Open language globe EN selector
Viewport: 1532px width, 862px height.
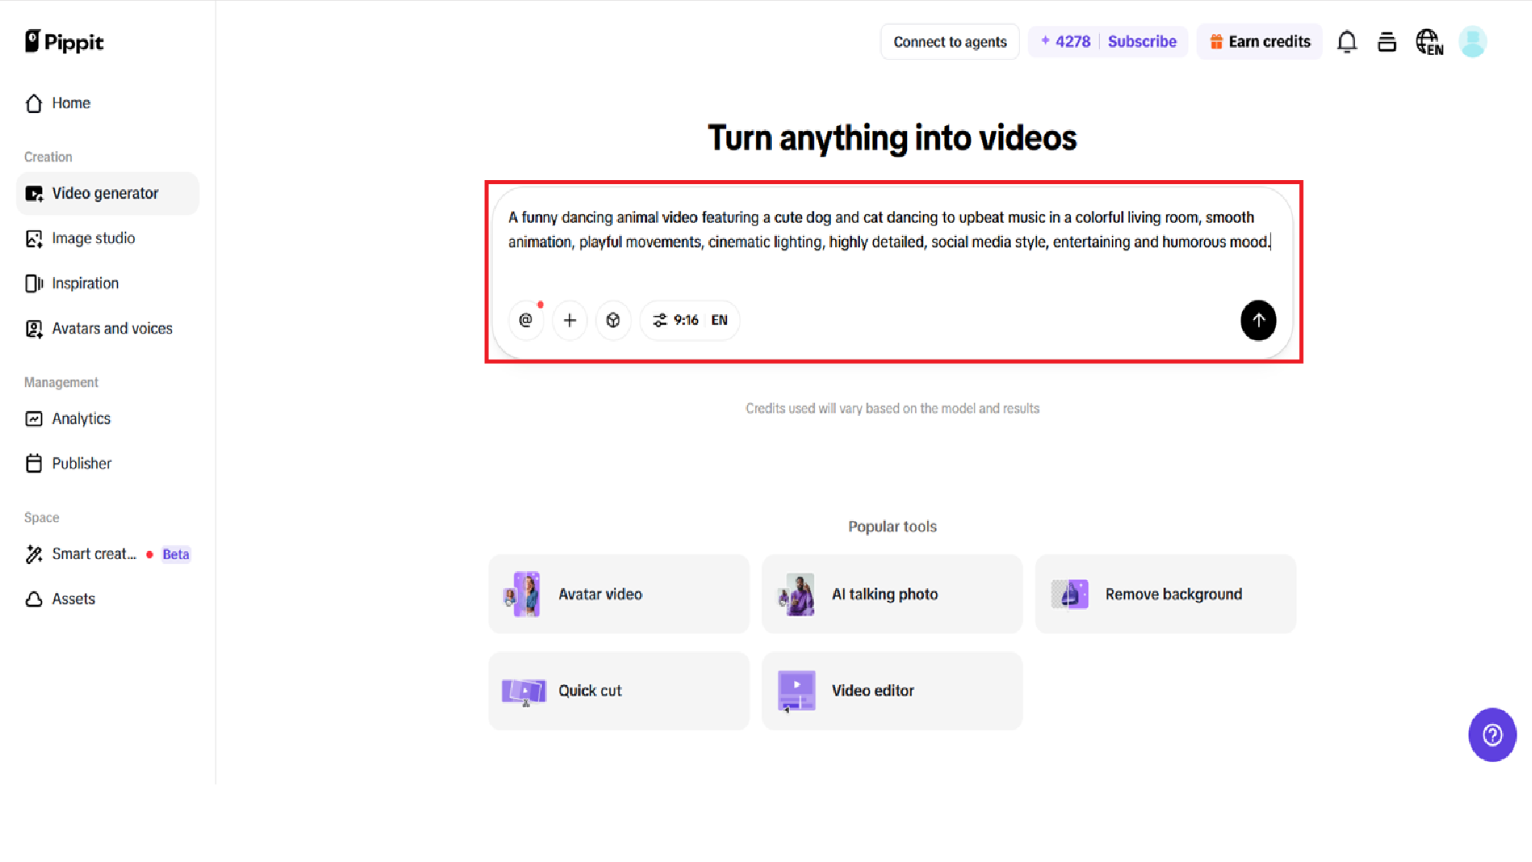click(1429, 42)
